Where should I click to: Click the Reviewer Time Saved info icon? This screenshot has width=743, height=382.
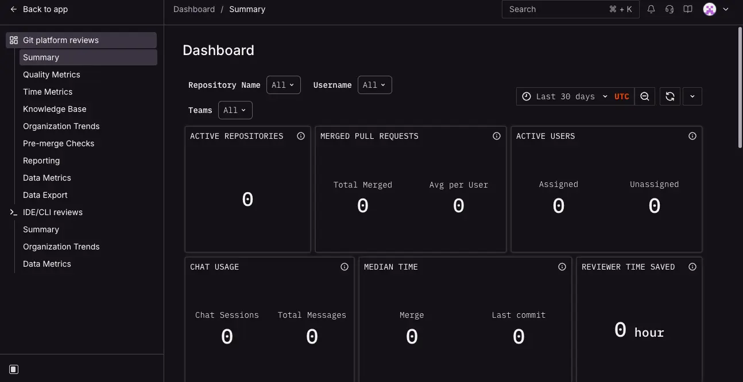(692, 266)
